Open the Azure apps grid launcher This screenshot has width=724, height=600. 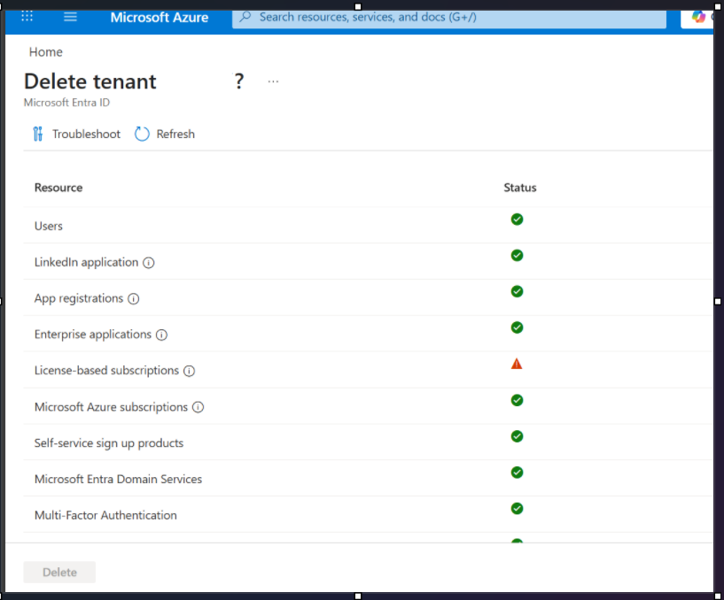click(x=27, y=17)
